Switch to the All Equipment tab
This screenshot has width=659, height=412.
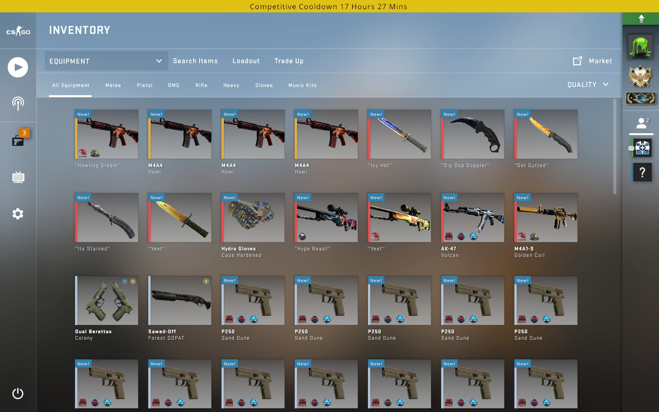(70, 86)
